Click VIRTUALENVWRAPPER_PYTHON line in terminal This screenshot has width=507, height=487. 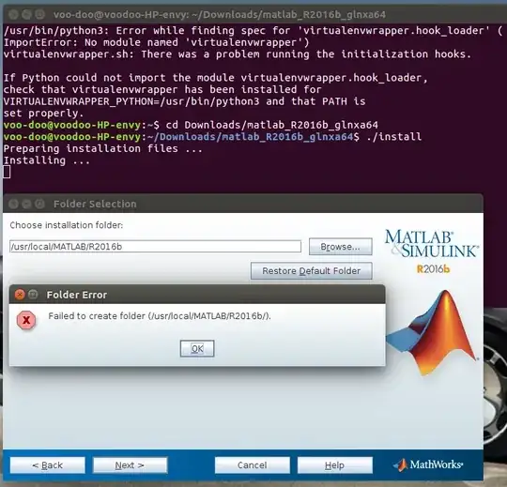(184, 101)
